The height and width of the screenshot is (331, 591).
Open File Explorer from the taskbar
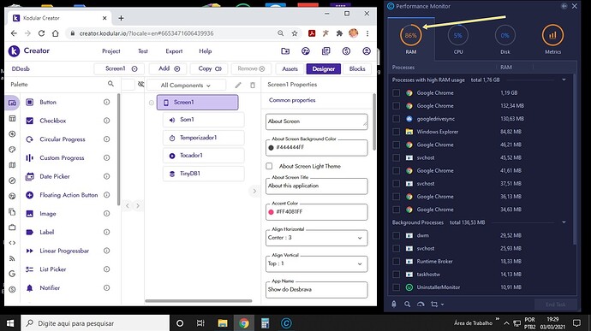[223, 323]
